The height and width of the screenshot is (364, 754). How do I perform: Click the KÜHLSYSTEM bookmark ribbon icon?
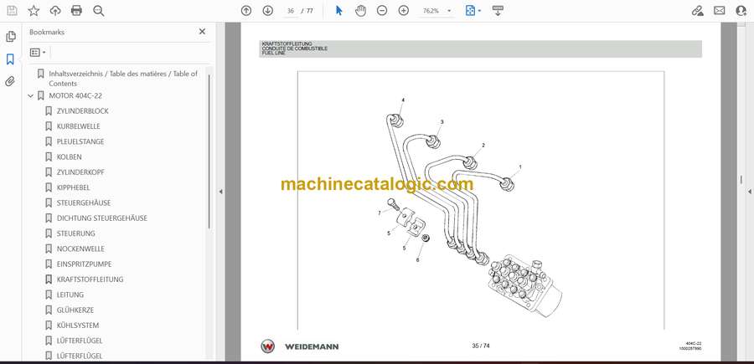49,326
